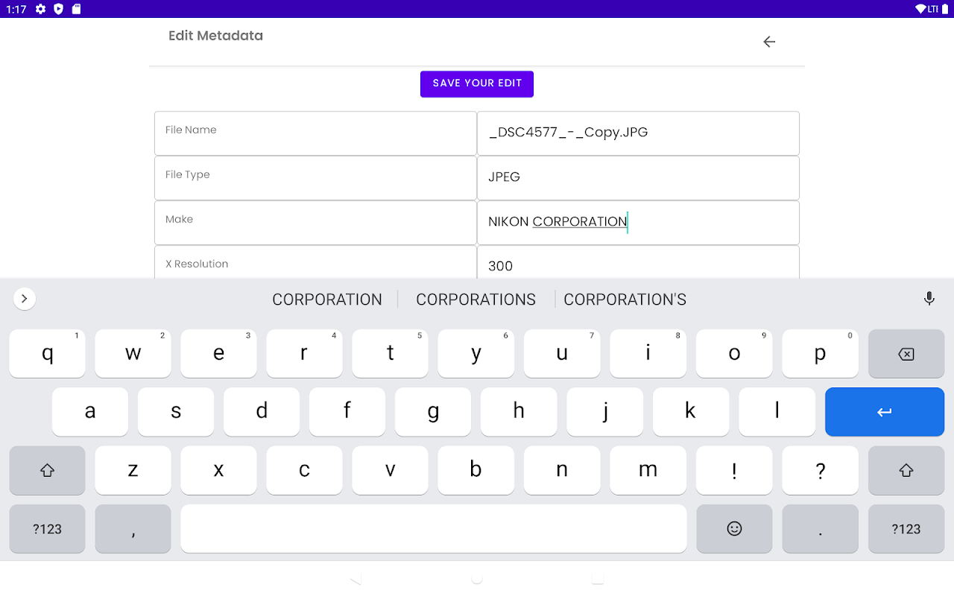Click the X Resolution label cell
This screenshot has height=596, width=954.
(315, 262)
